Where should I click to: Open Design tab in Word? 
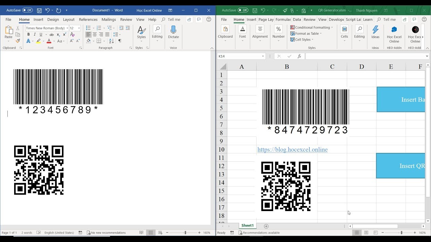tap(53, 19)
